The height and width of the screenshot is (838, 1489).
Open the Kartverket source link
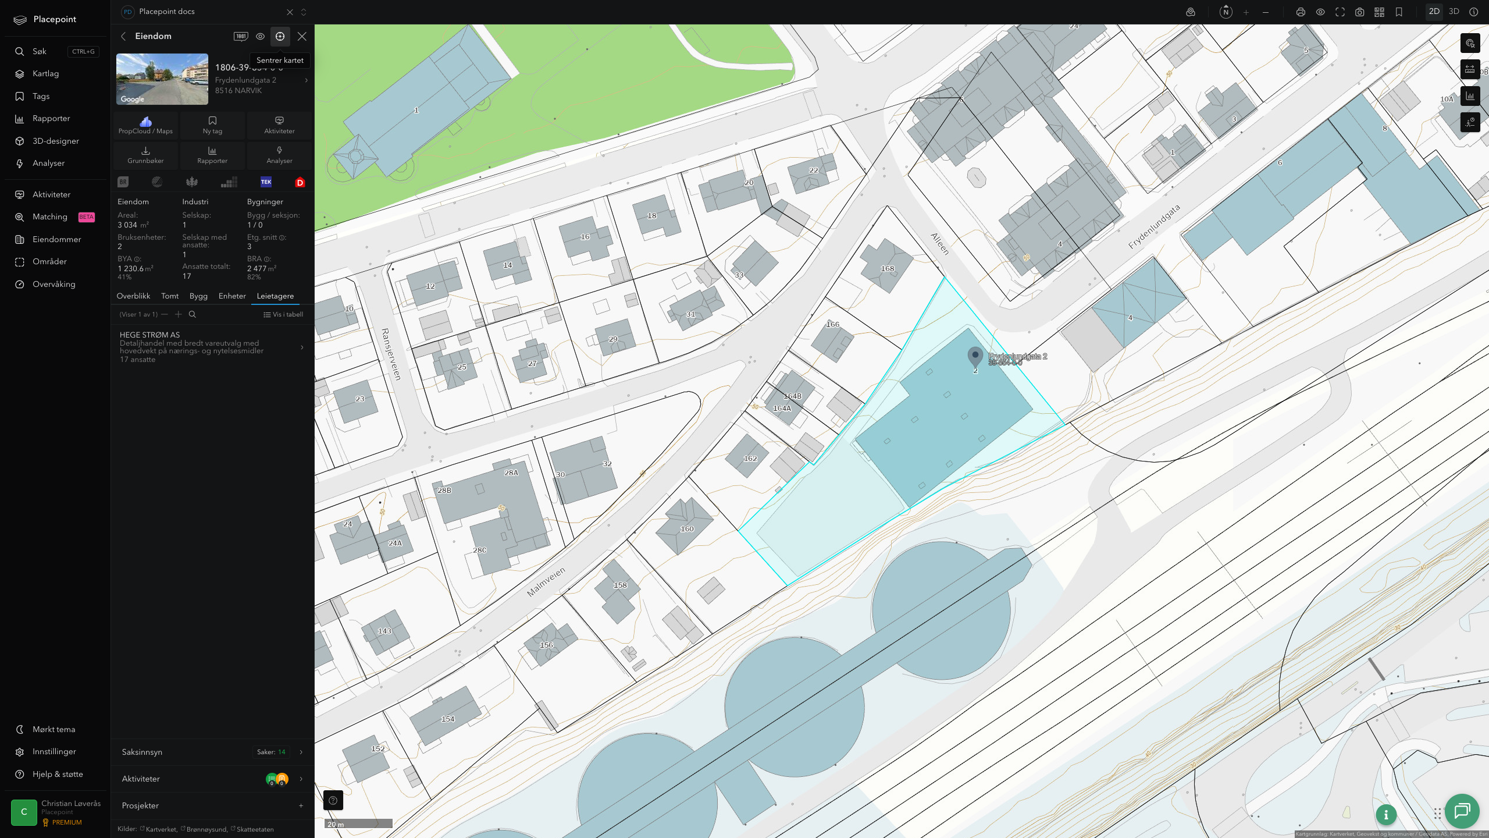(x=161, y=829)
